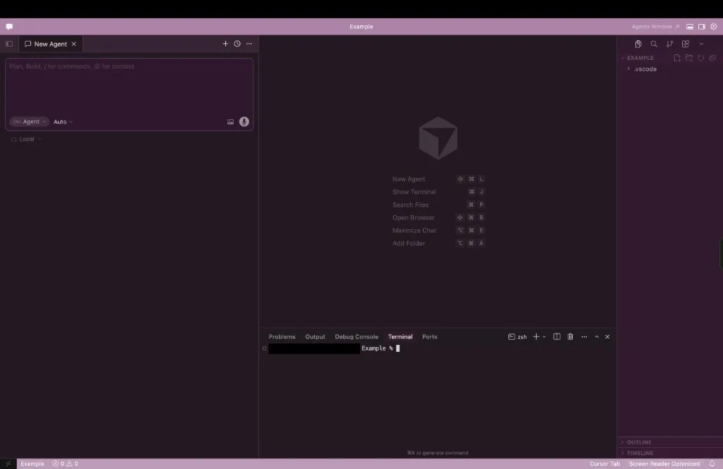This screenshot has width=723, height=469.
Task: Start a new chat with plus icon
Action: (x=225, y=44)
